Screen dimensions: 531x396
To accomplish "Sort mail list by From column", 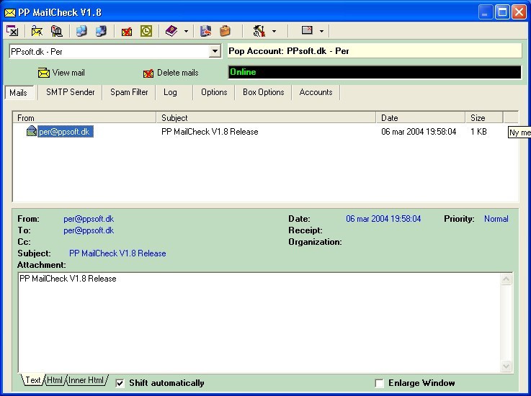I will click(x=85, y=118).
